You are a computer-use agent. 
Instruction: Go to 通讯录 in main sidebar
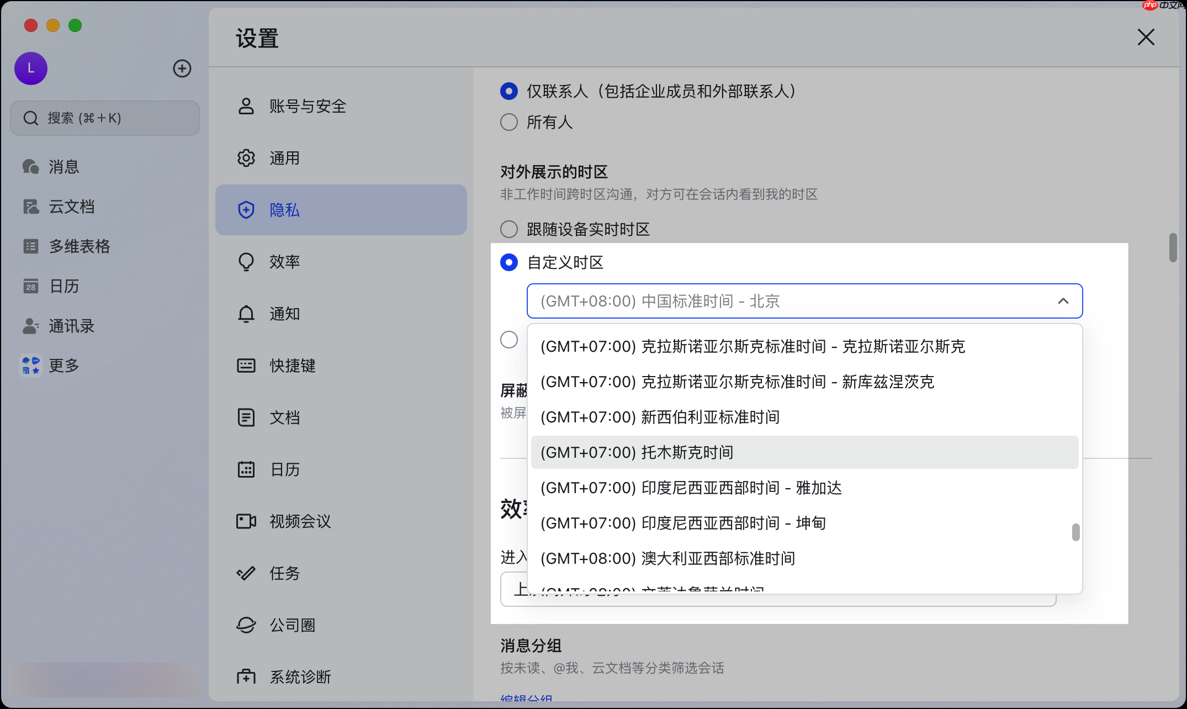105,326
